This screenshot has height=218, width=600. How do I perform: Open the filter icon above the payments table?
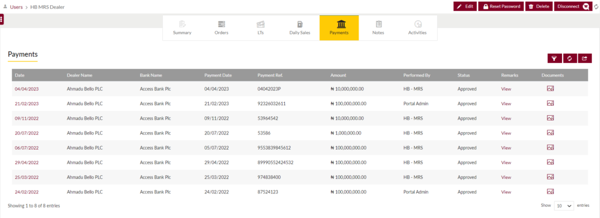pos(554,58)
